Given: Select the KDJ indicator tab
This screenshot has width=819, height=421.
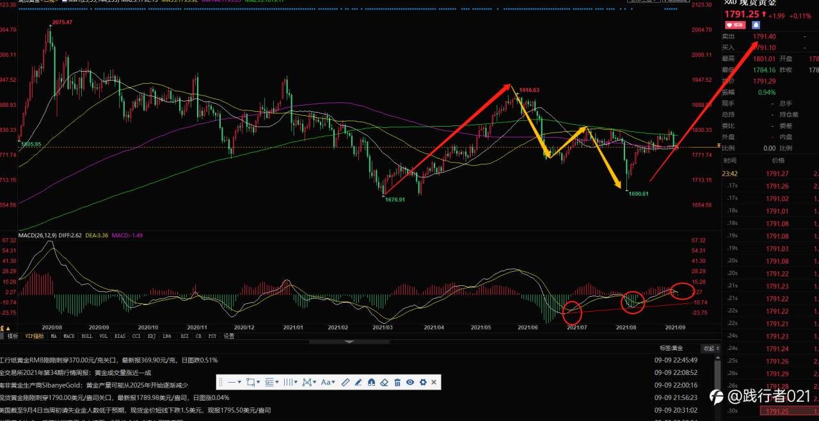Looking at the screenshot, I should pyautogui.click(x=152, y=335).
